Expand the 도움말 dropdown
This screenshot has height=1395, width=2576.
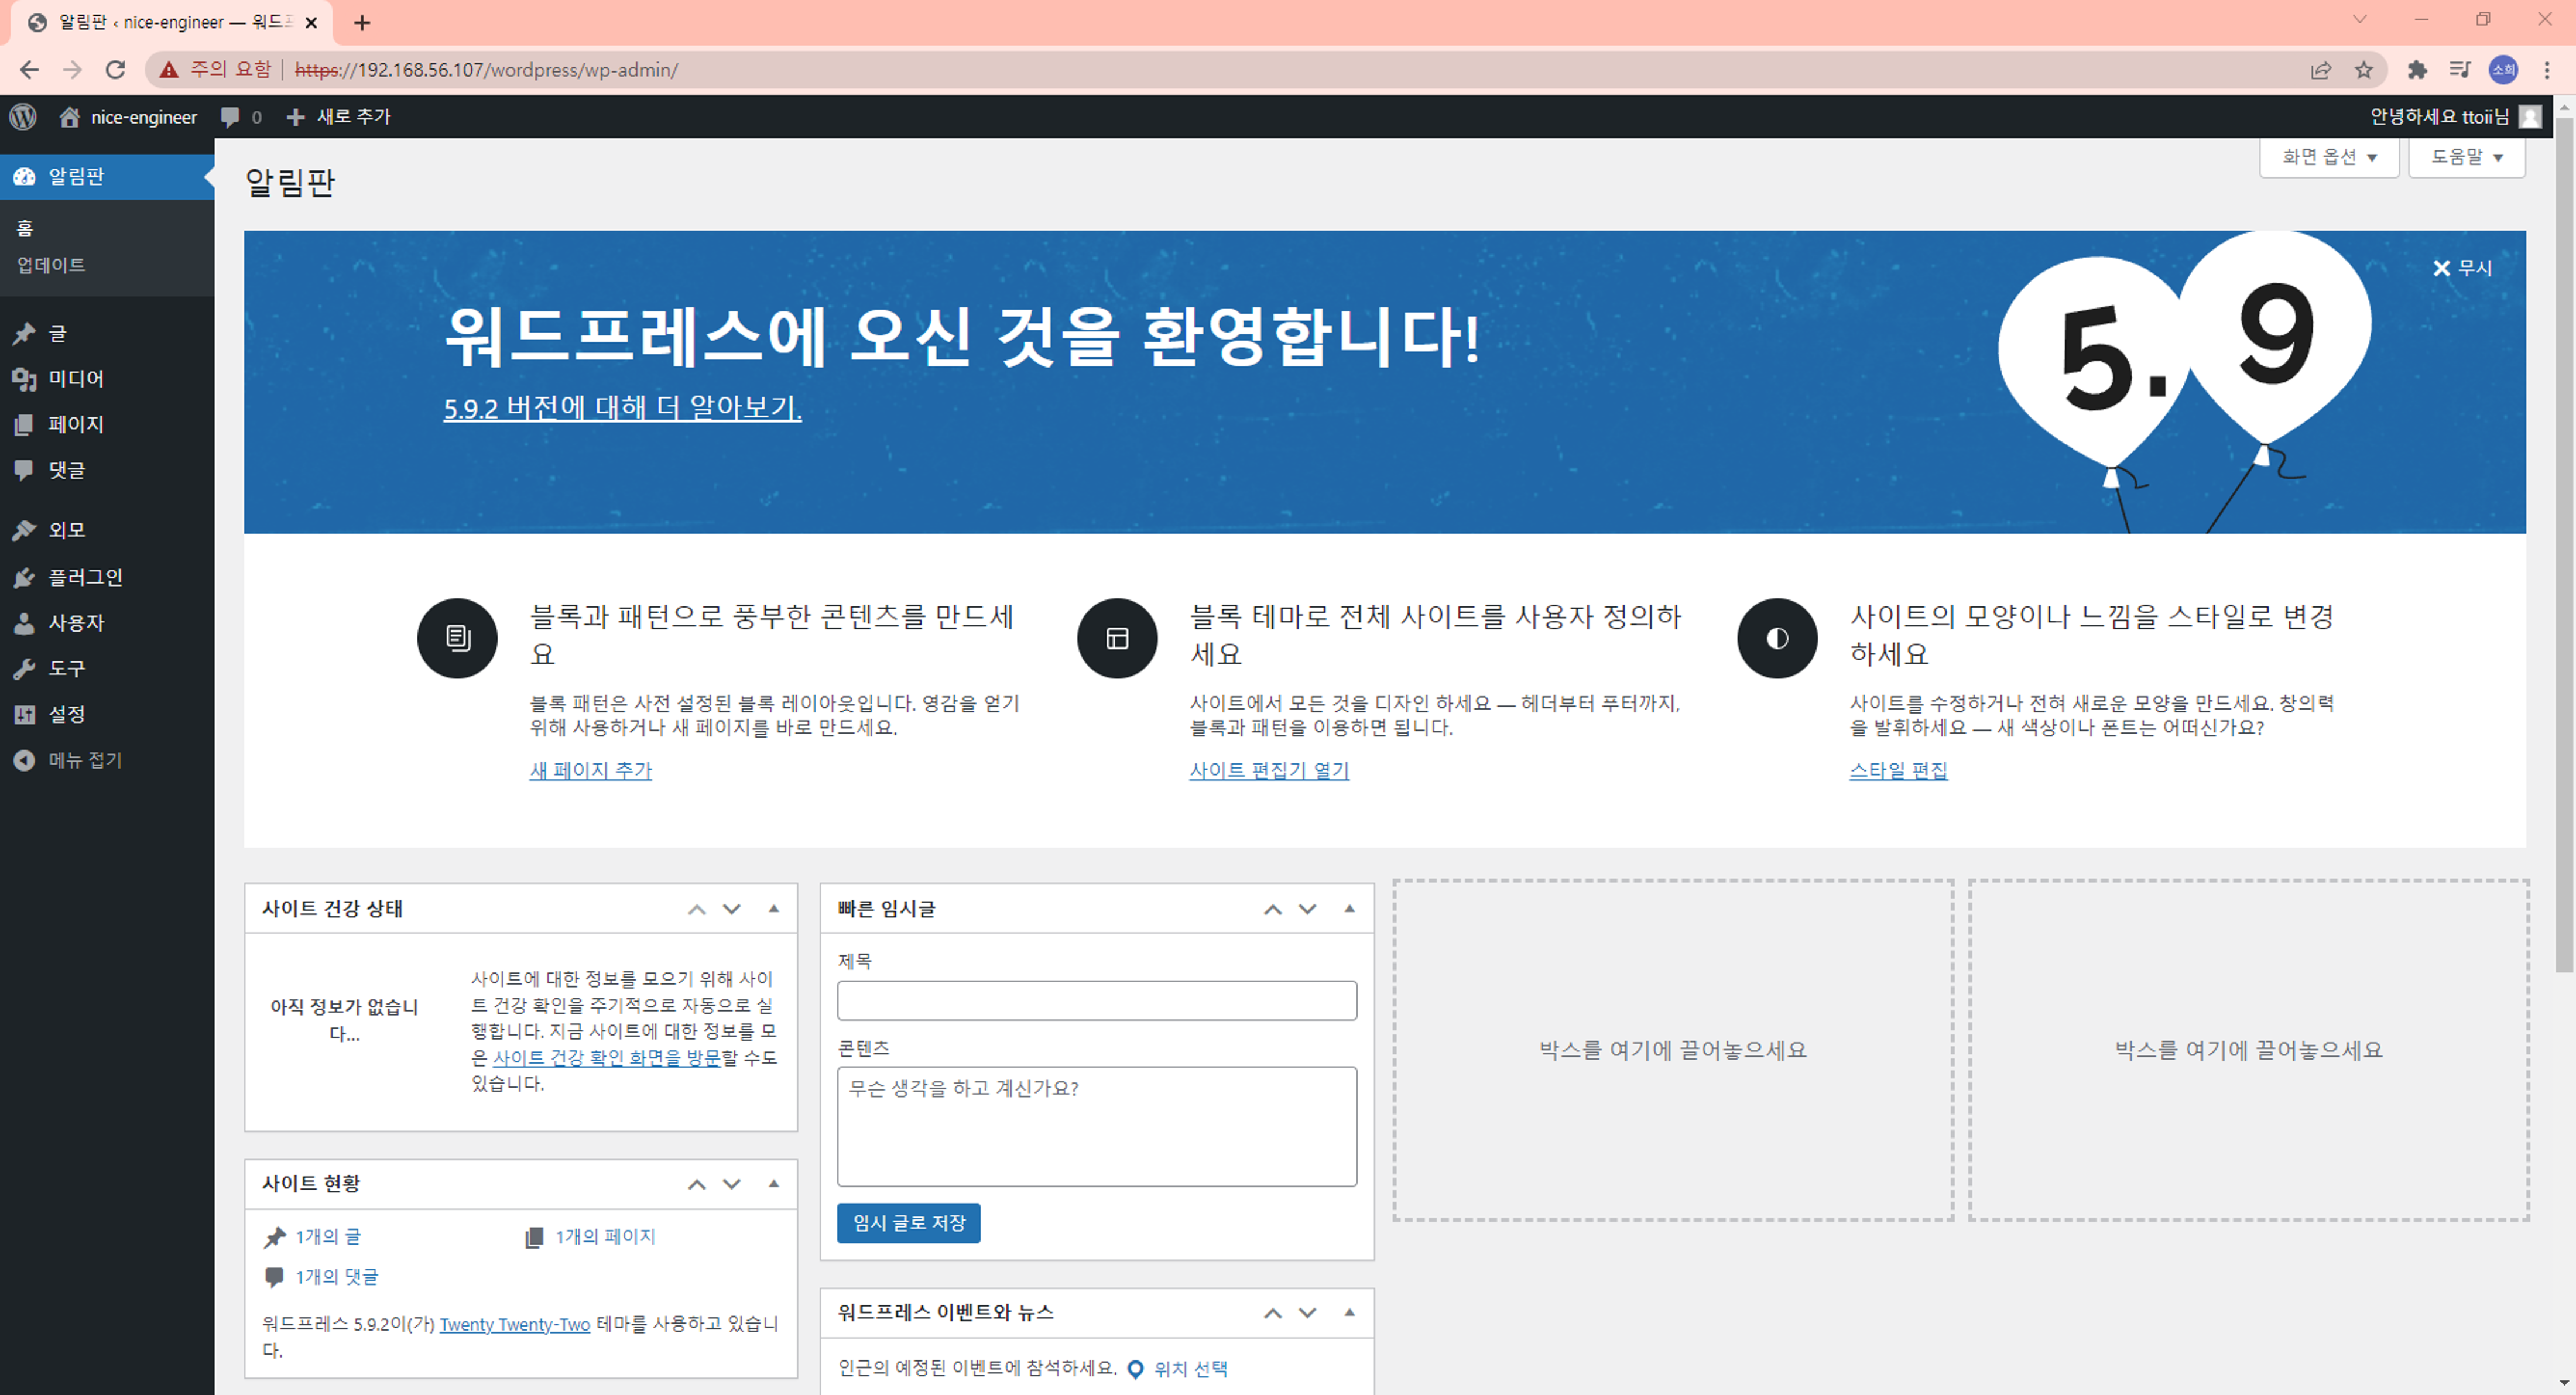(2466, 157)
